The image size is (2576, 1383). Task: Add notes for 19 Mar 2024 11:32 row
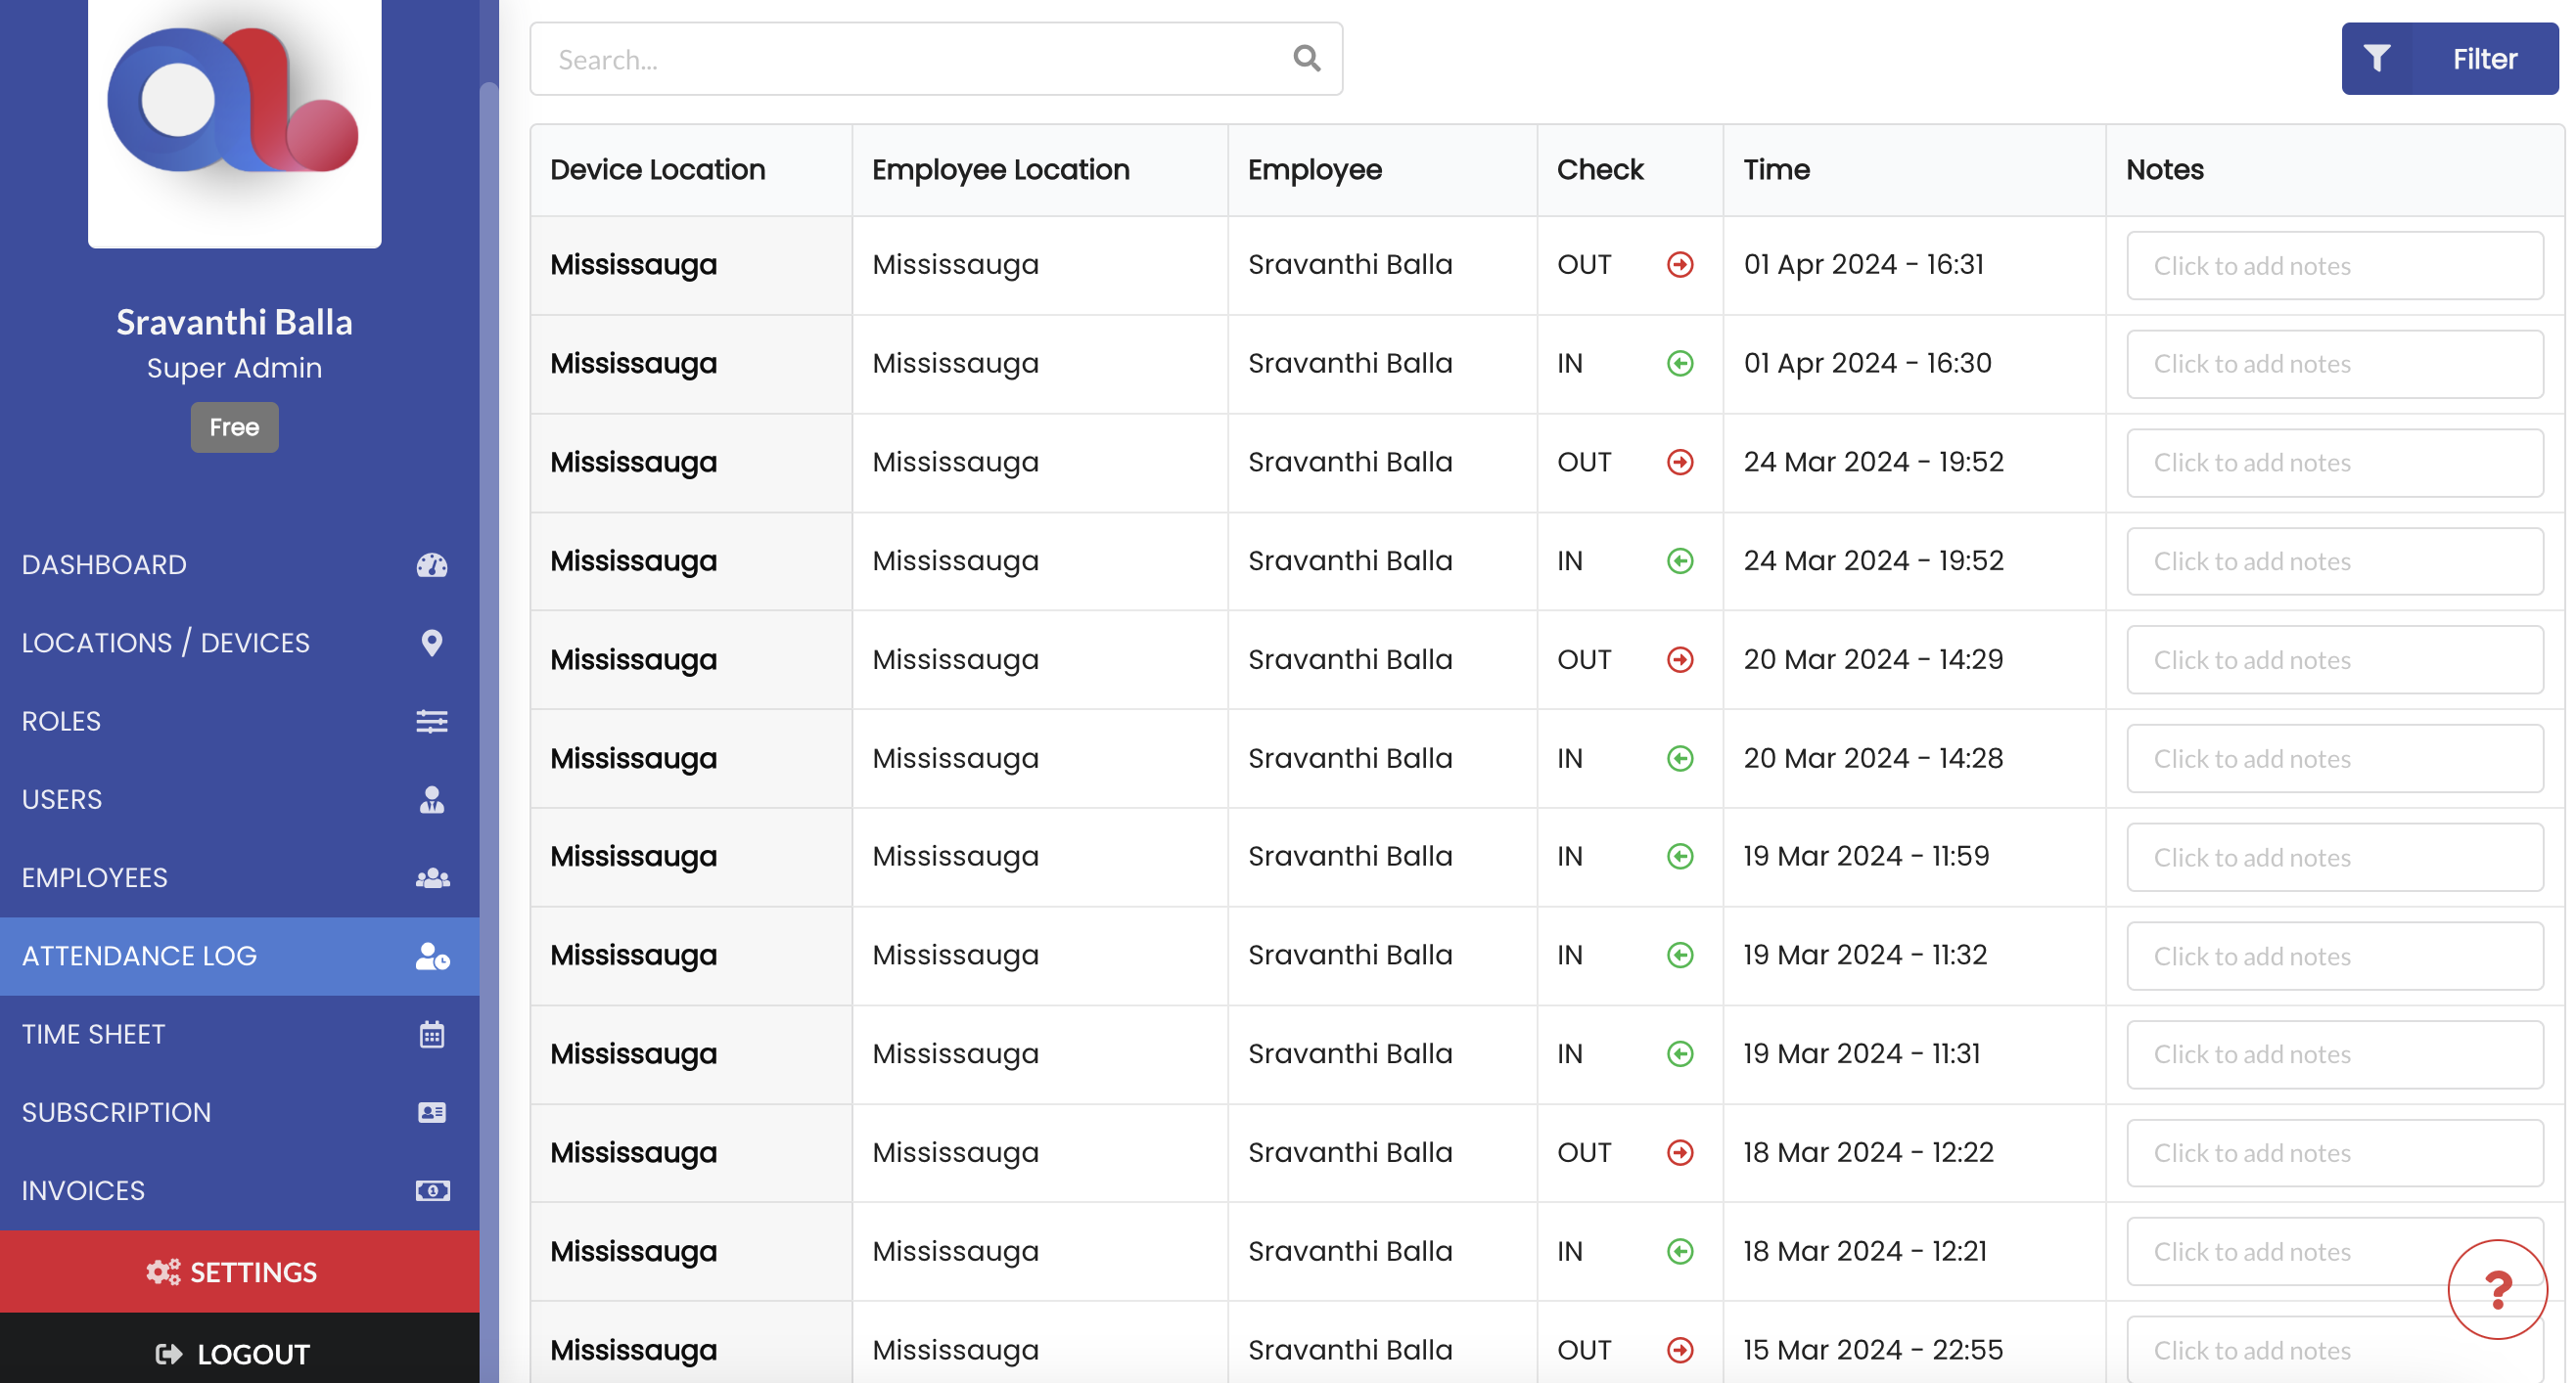point(2335,957)
